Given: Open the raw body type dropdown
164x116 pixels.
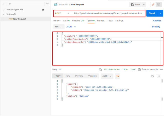Looking at the screenshot, I should [x=59, y=27].
